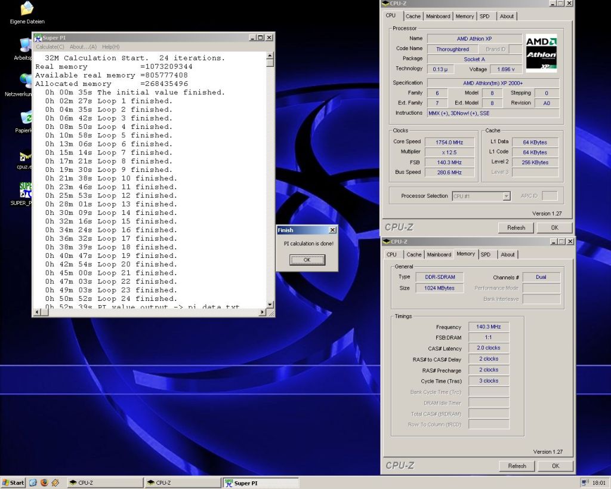Click the chip icon in lower CPU-Z title bar

click(387, 241)
